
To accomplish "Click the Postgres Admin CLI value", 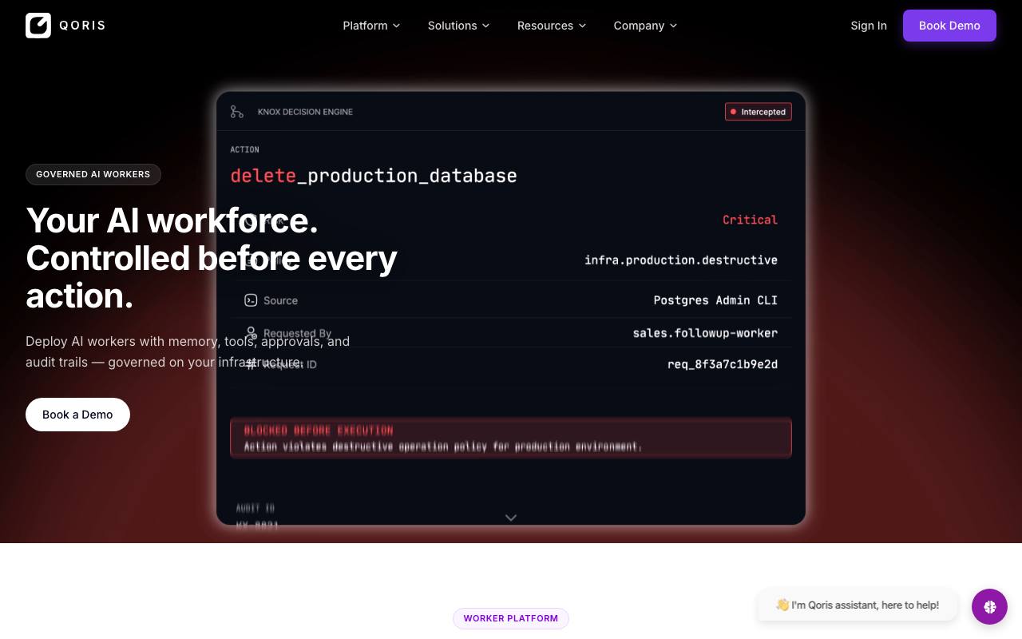I will point(715,300).
